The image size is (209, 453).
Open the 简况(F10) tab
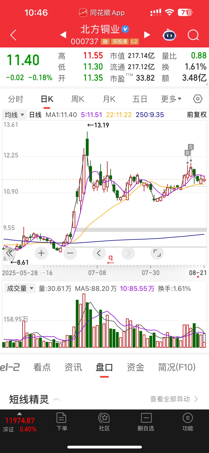(x=177, y=367)
